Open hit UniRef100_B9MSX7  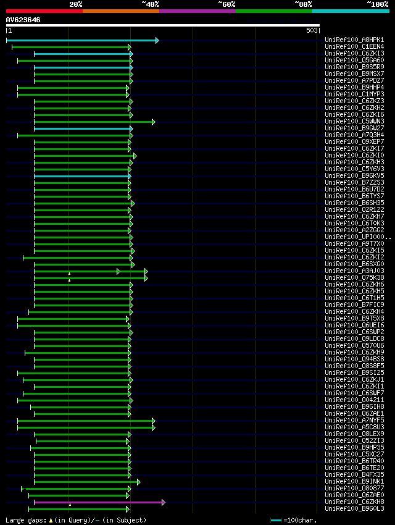354,73
